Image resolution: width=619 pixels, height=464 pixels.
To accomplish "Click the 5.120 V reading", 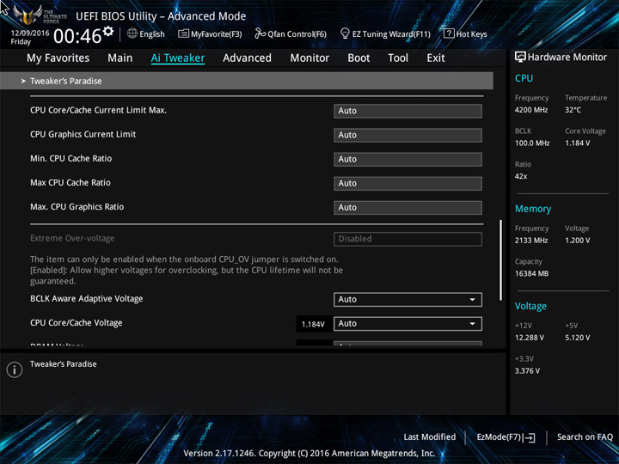I will [x=577, y=338].
